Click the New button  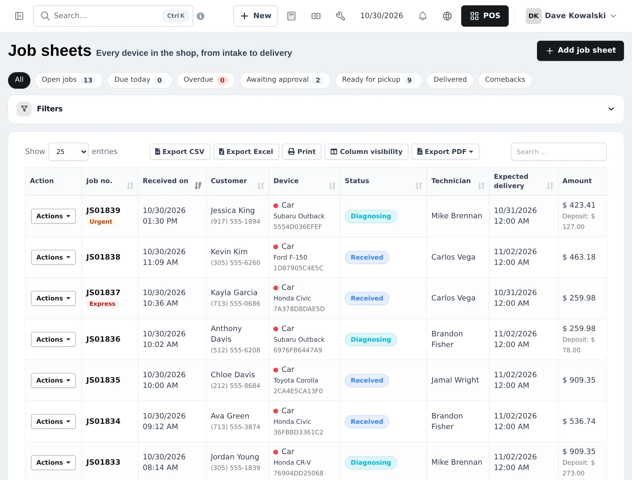click(256, 16)
